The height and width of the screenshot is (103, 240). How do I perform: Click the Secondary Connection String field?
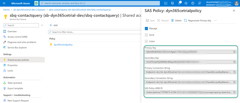(191, 82)
